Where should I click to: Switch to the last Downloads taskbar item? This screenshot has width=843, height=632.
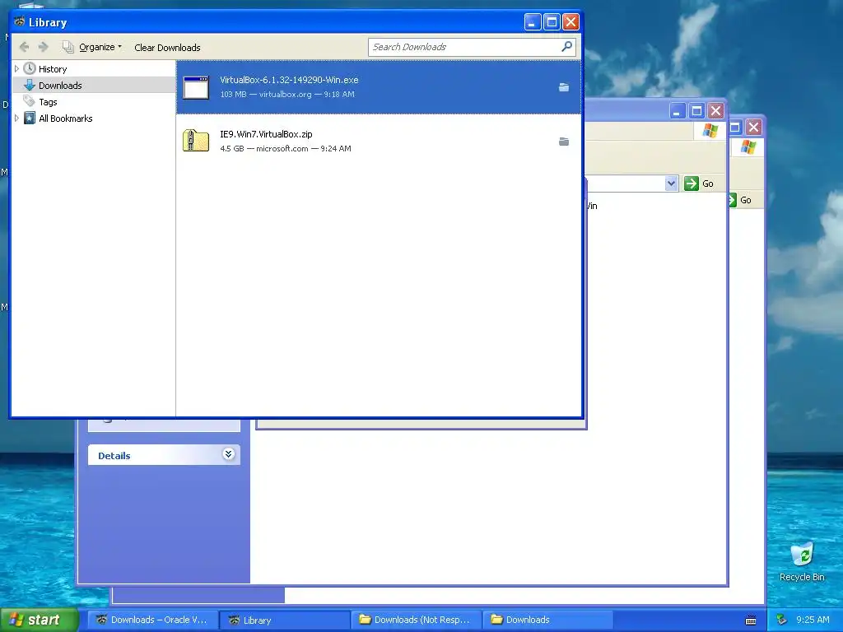click(x=547, y=620)
